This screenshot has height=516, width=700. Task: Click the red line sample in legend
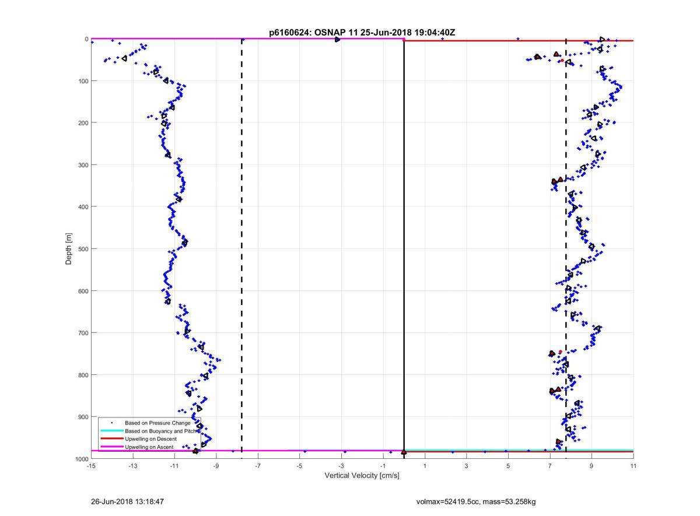(111, 438)
